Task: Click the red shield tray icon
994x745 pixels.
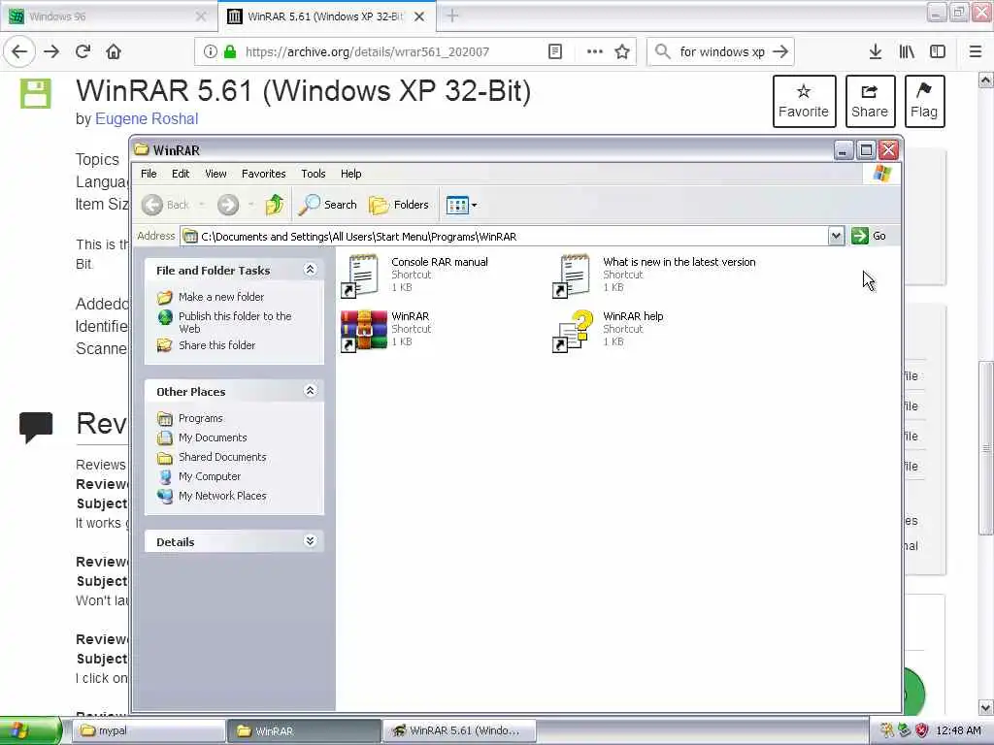Action: (x=922, y=730)
